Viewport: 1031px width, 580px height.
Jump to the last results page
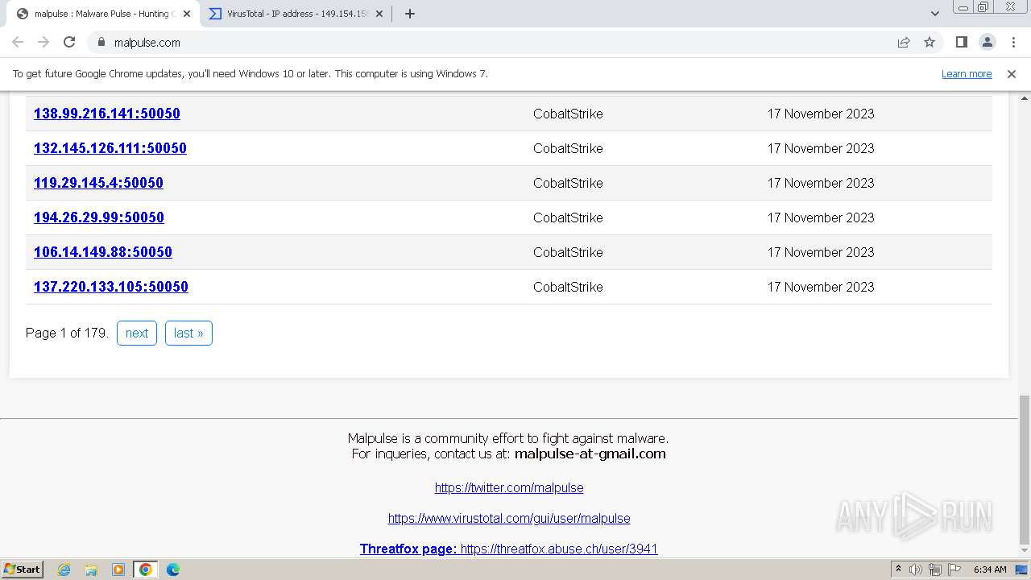[x=188, y=333]
